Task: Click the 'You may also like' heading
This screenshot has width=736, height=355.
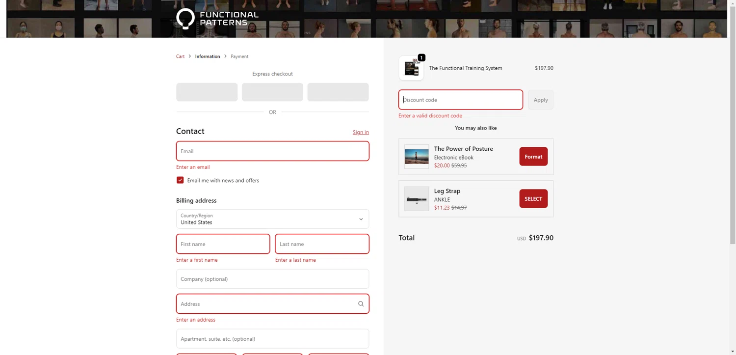Action: 476,128
